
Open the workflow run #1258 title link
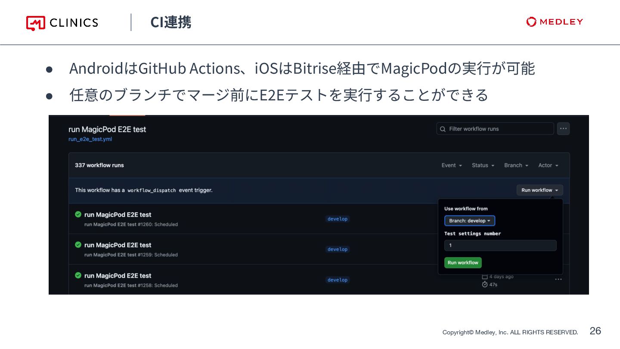click(118, 276)
